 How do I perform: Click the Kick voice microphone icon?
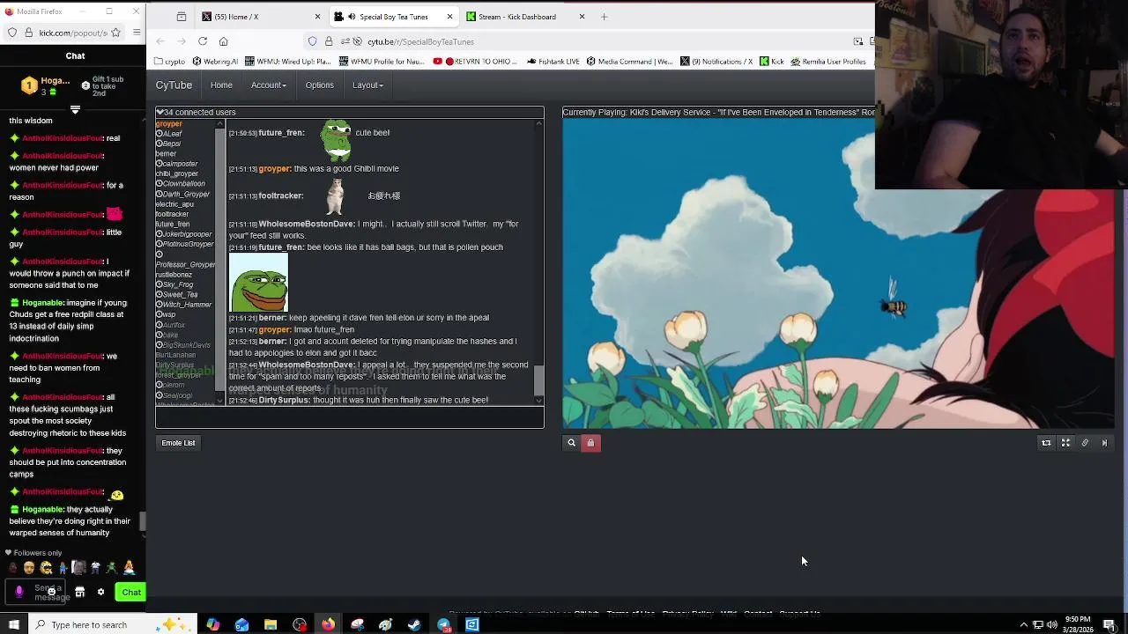coord(19,592)
